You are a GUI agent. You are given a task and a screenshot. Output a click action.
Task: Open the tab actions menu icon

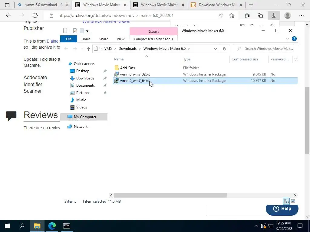point(7,5)
